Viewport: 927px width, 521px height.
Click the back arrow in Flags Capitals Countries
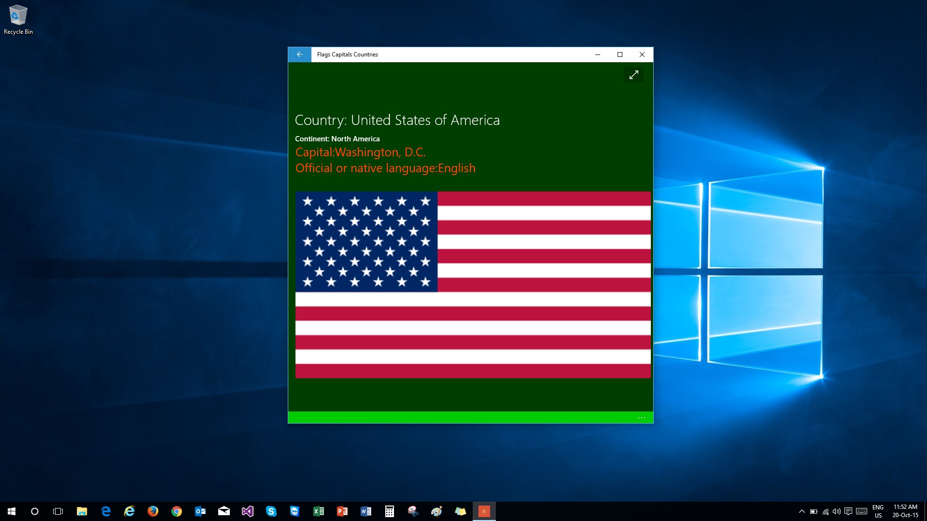(x=299, y=55)
